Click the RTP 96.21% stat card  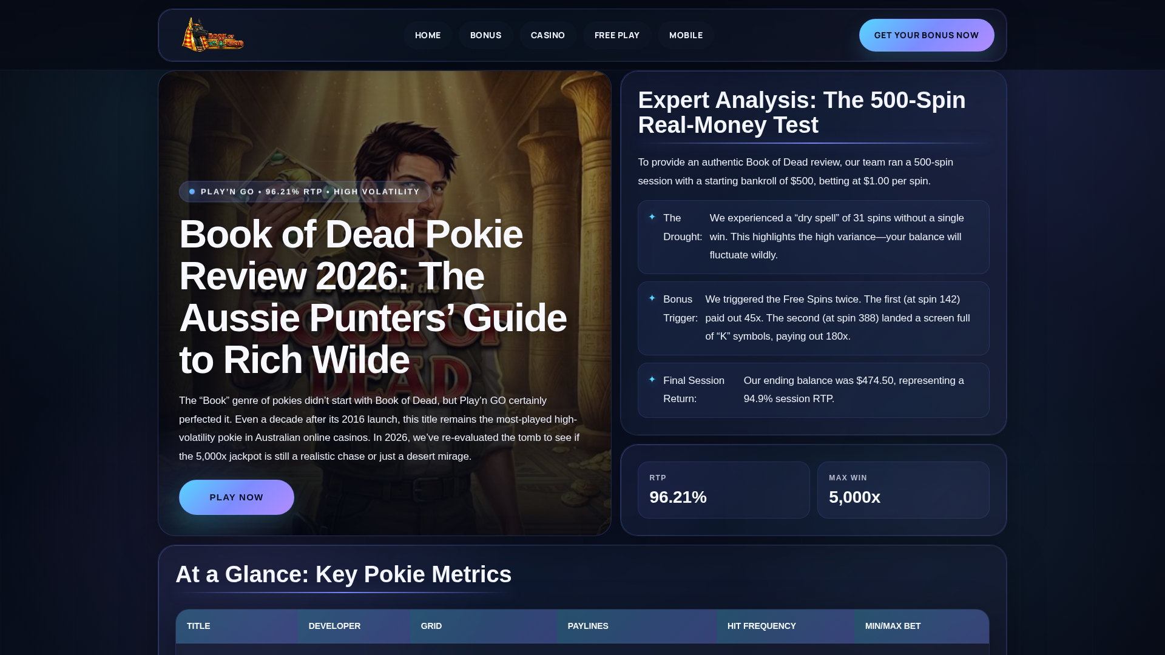click(724, 490)
